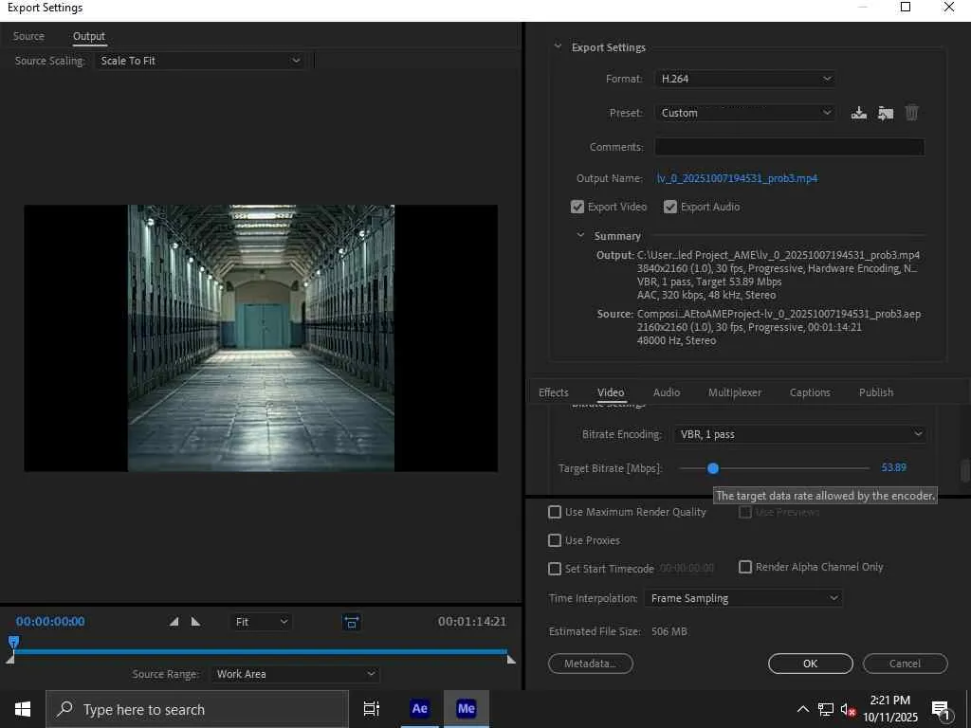Collapse the Summary section
971x728 pixels.
click(581, 236)
